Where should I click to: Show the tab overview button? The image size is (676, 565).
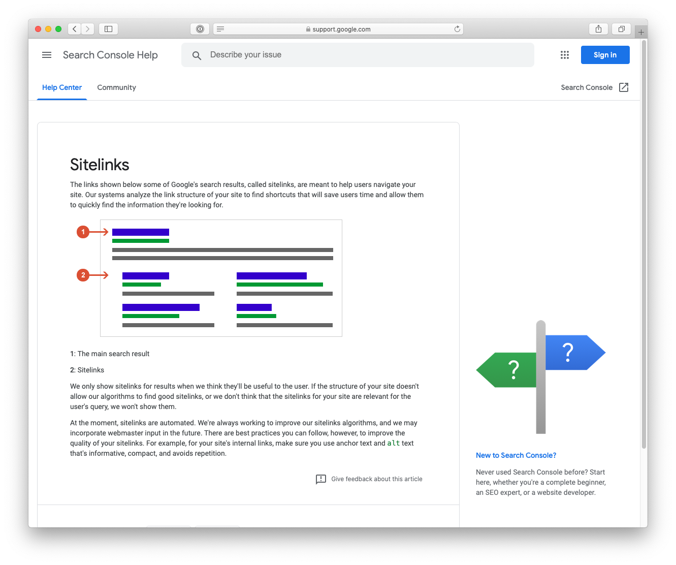[x=621, y=29]
